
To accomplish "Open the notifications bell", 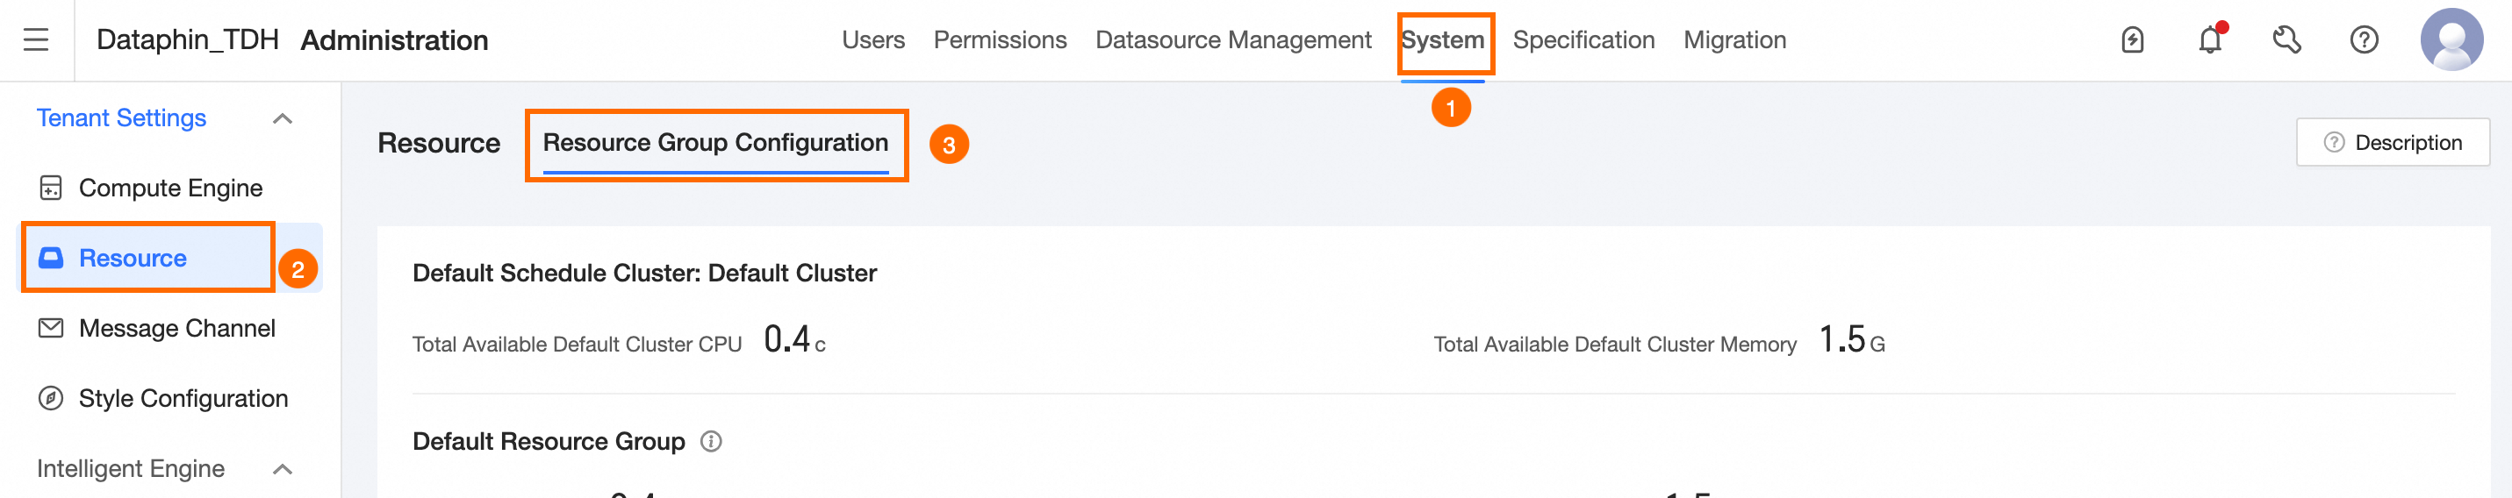I will click(x=2208, y=40).
